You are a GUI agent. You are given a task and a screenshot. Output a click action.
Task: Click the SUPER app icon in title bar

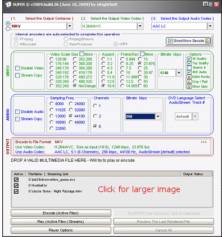[8, 4]
